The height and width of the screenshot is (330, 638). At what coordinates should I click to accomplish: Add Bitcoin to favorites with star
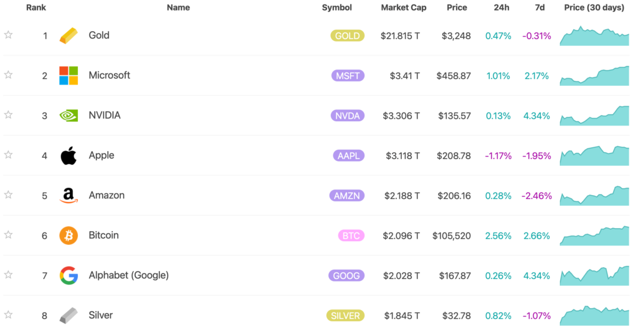pyautogui.click(x=8, y=234)
